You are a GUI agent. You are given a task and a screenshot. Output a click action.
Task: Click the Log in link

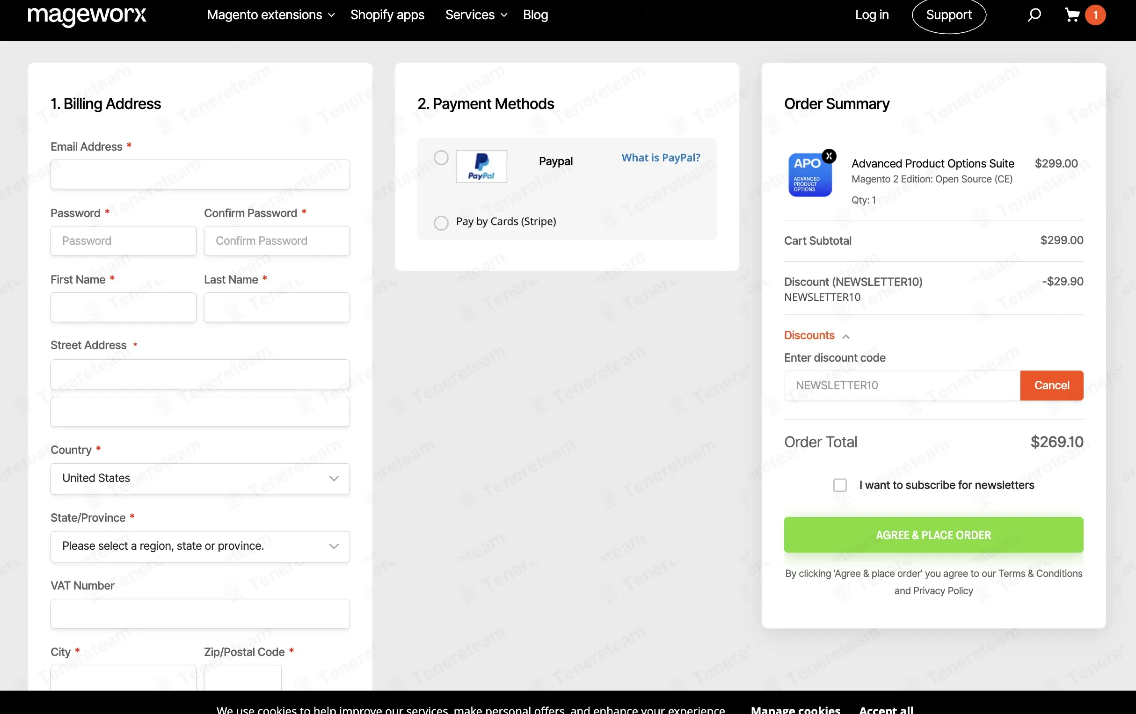(x=872, y=15)
